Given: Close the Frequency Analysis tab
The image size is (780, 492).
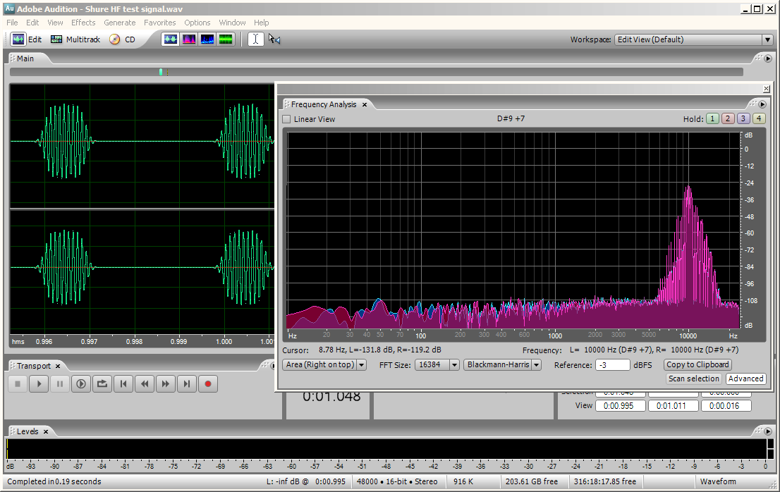Looking at the screenshot, I should pyautogui.click(x=365, y=104).
